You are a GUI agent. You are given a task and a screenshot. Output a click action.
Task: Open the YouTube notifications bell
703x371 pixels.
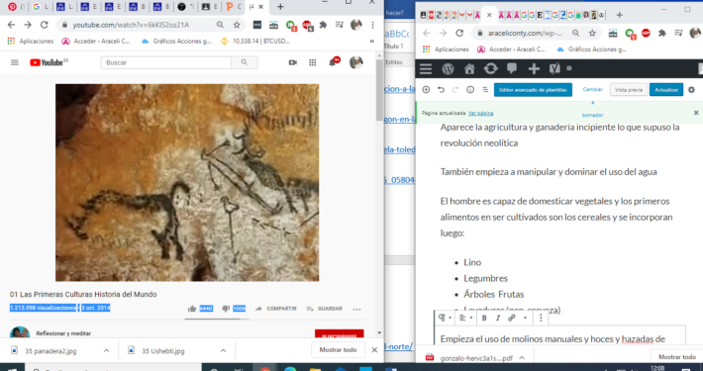click(333, 62)
